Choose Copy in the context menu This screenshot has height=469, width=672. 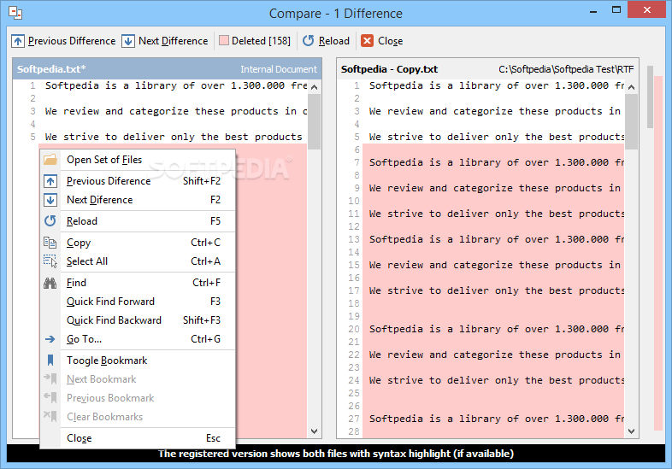(138, 243)
